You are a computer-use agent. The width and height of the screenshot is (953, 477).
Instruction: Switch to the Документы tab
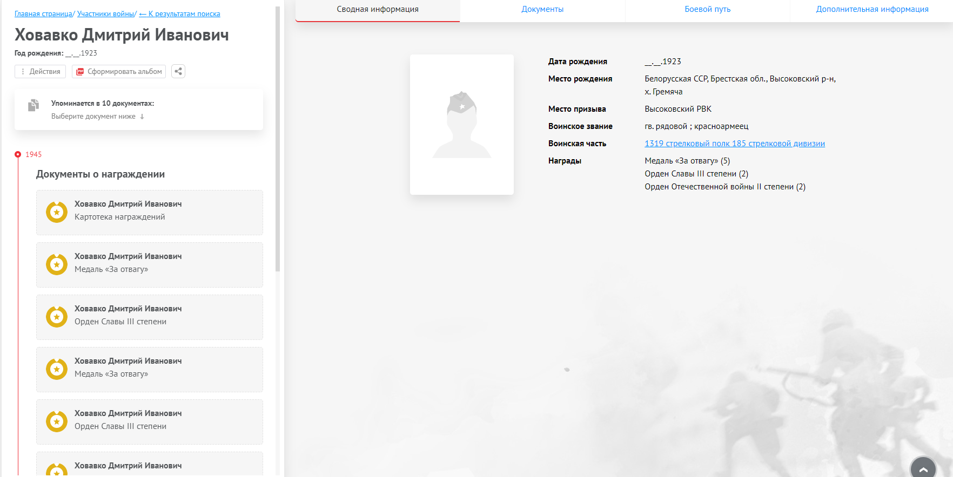pos(542,9)
